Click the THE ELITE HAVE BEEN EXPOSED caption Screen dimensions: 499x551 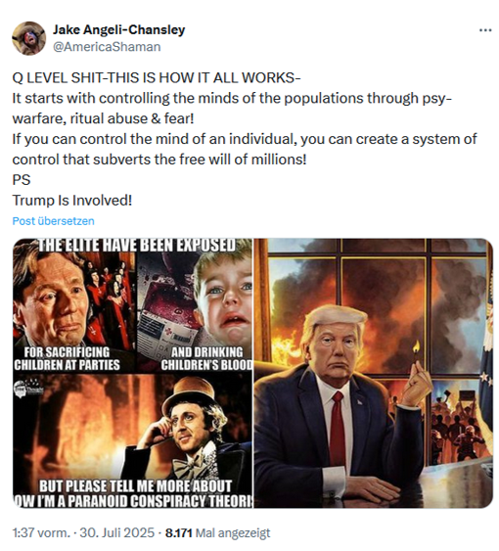coord(137,245)
